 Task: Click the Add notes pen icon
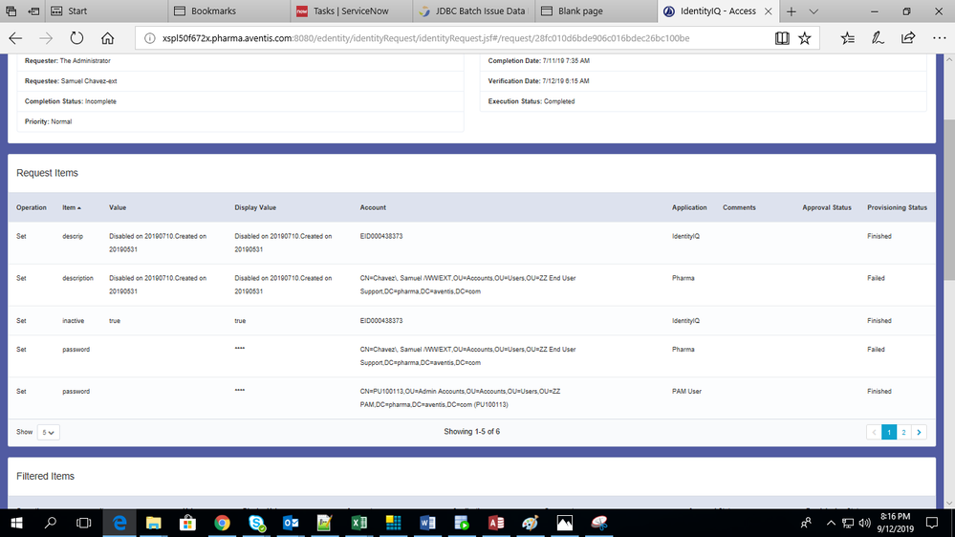tap(878, 38)
